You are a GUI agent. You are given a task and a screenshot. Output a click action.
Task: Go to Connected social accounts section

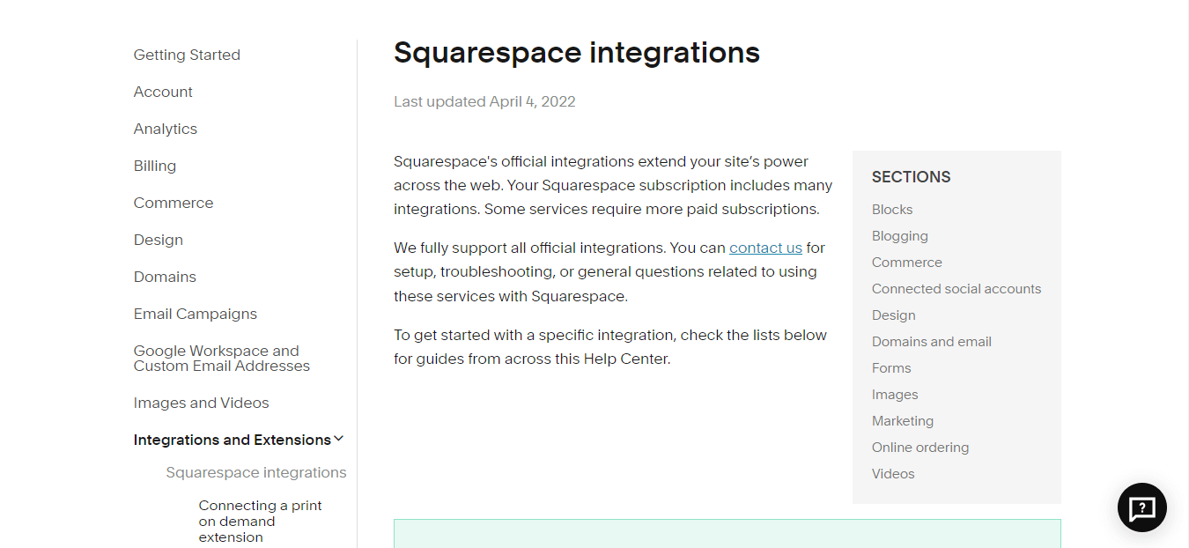(x=956, y=289)
